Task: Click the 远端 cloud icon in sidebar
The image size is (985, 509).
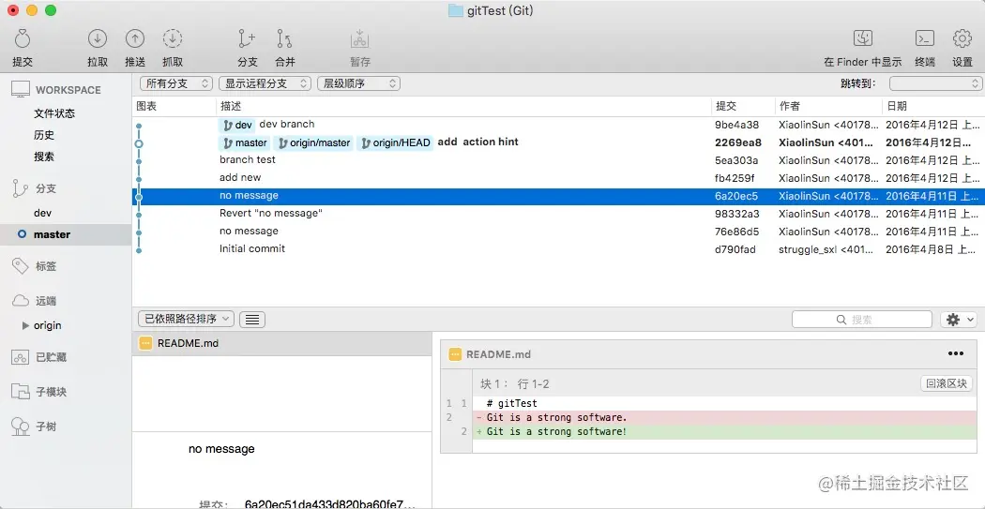Action: pos(21,301)
